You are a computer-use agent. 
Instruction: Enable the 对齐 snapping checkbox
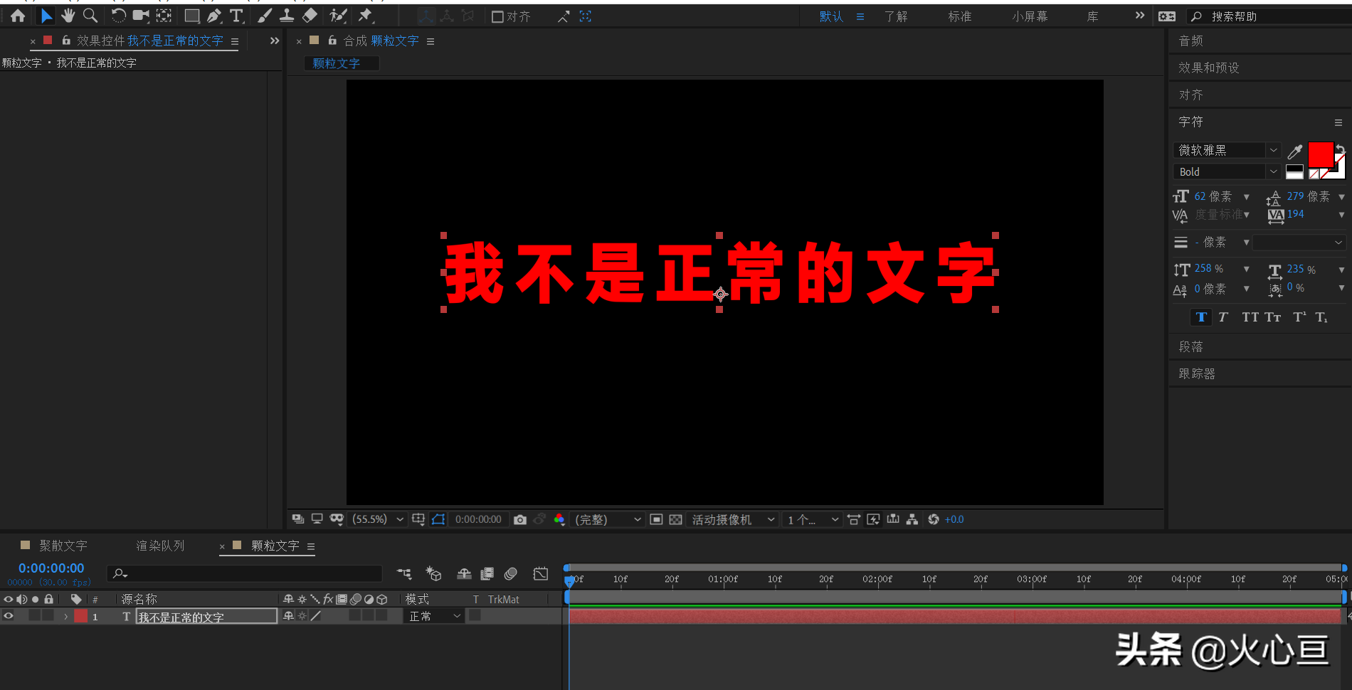pyautogui.click(x=498, y=16)
